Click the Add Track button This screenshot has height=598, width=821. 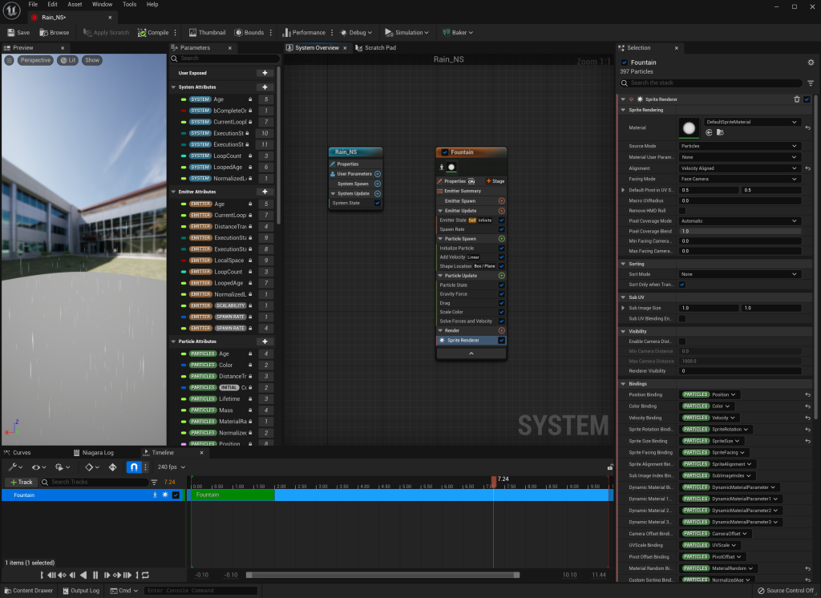coord(20,482)
